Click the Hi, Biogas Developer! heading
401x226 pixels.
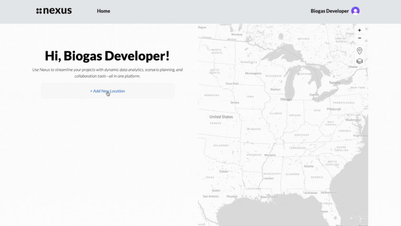[x=107, y=56]
